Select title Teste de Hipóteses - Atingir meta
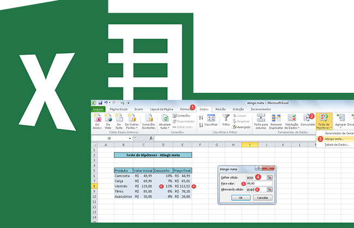Viewport: 354px width, 228px height. (153, 155)
